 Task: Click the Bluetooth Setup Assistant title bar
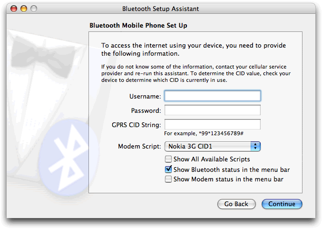tap(161, 9)
